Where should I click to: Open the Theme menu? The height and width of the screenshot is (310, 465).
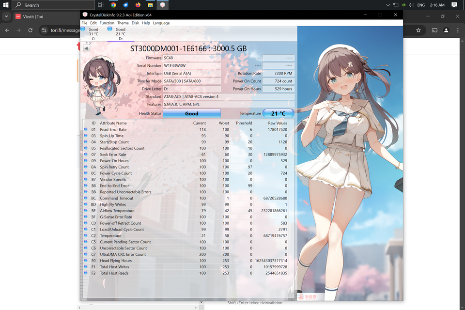pyautogui.click(x=123, y=23)
